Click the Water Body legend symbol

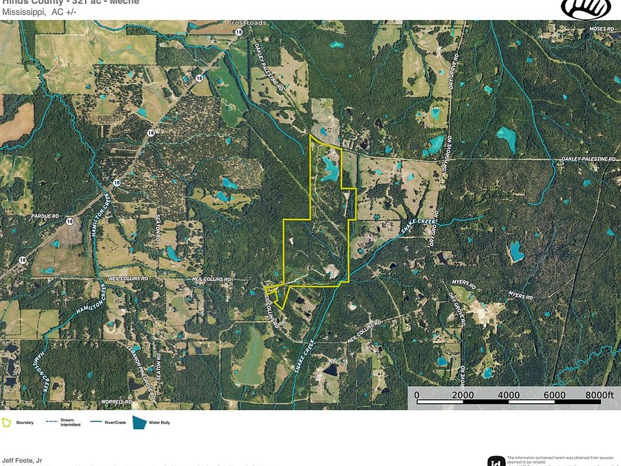(140, 422)
